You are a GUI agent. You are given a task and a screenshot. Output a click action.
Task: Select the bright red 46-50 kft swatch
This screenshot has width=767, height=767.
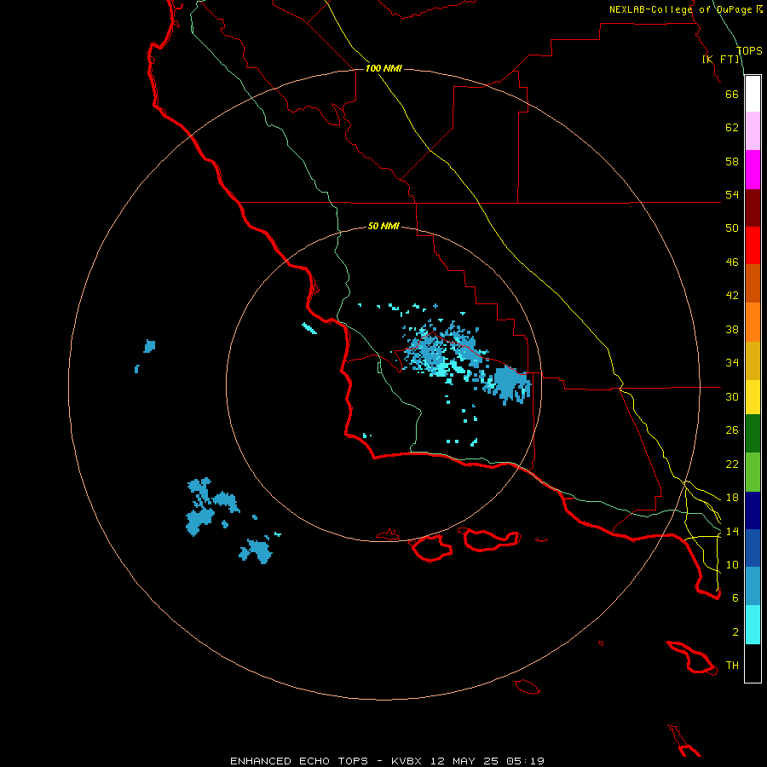[753, 245]
